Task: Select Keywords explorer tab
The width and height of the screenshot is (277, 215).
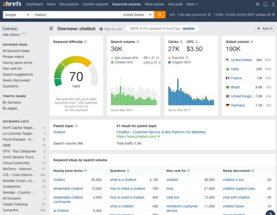Action: click(x=127, y=4)
